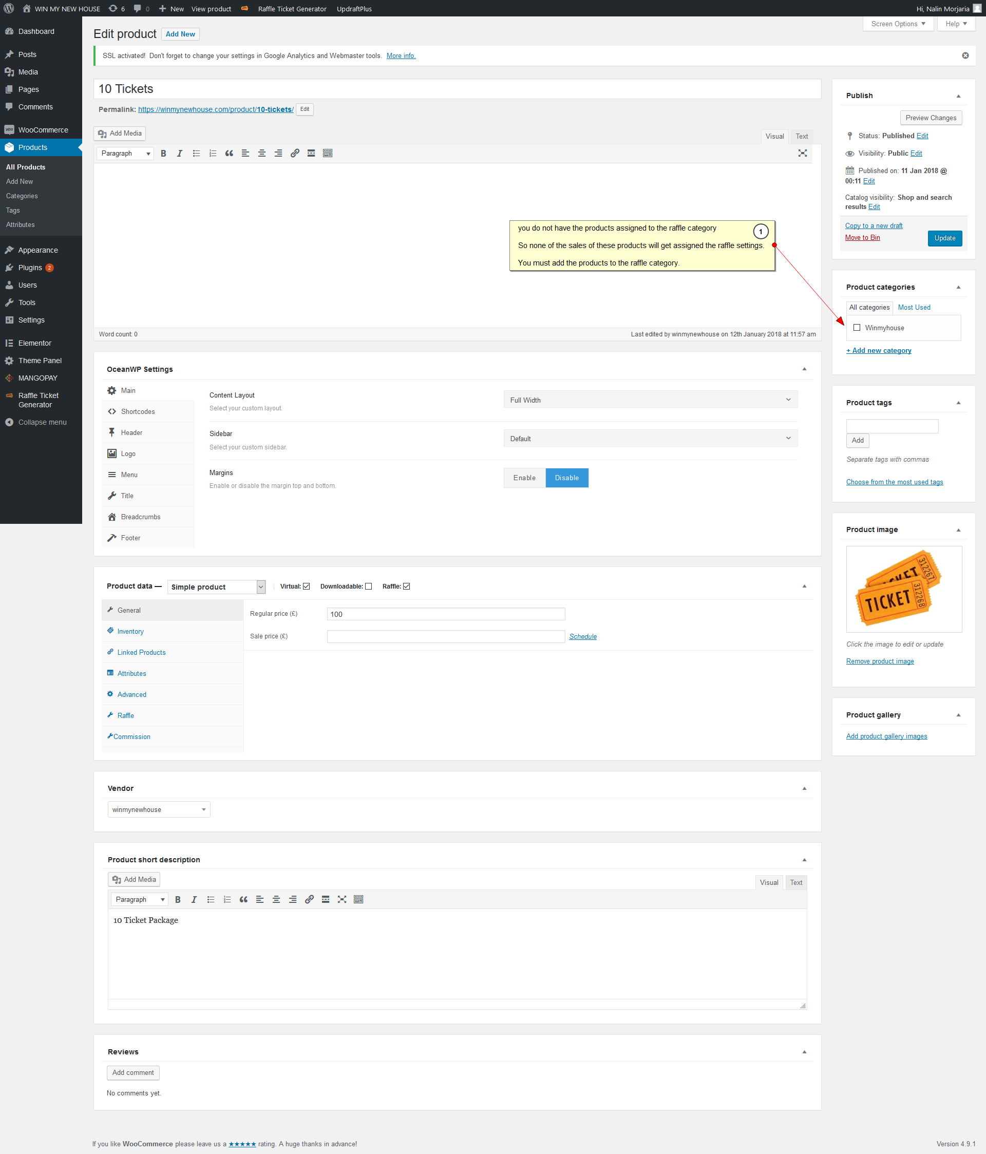This screenshot has height=1154, width=986.
Task: Click the Add new category link
Action: click(x=879, y=350)
